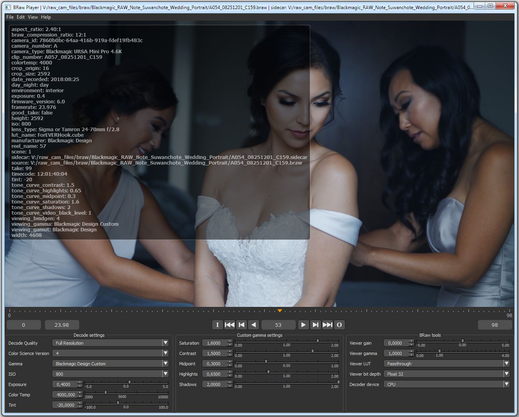Image resolution: width=519 pixels, height=417 pixels.
Task: Click the current frame field showing 53
Action: tap(278, 325)
